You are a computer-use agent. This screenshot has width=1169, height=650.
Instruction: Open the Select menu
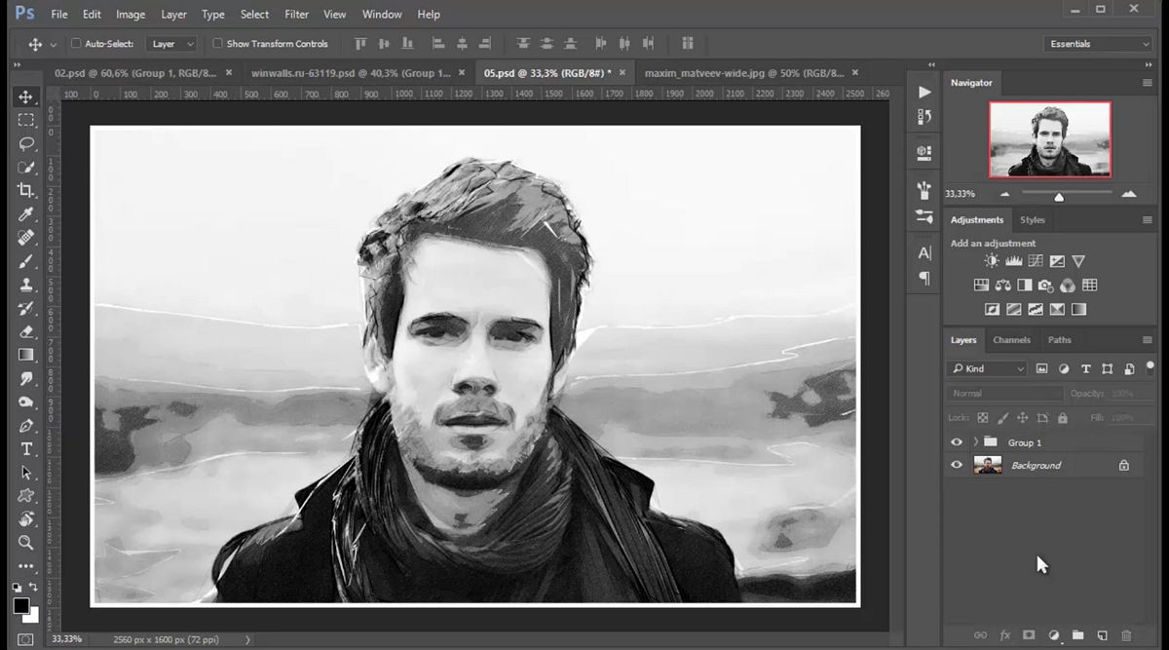point(254,15)
